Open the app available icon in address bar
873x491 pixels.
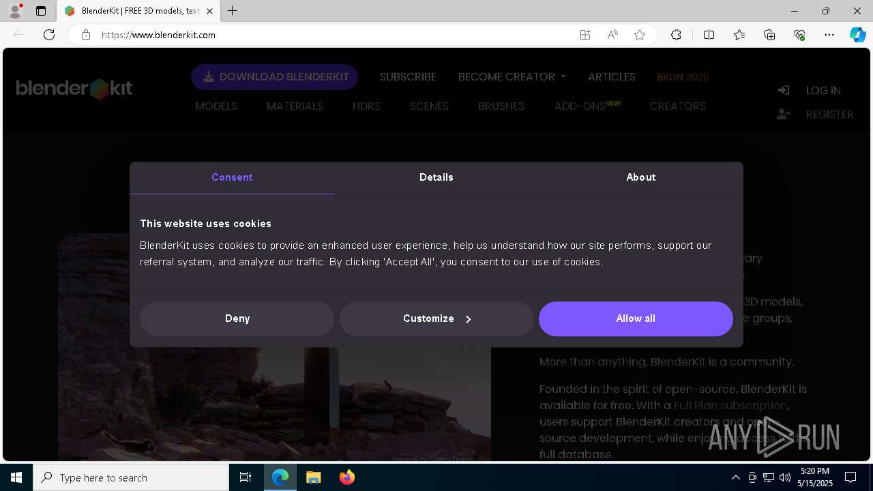[585, 35]
